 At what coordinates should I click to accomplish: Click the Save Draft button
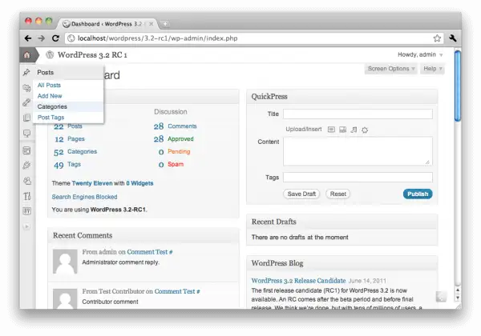point(301,194)
